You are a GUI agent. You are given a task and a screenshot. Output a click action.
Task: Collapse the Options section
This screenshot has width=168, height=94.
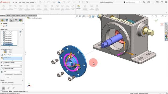(x=22, y=81)
